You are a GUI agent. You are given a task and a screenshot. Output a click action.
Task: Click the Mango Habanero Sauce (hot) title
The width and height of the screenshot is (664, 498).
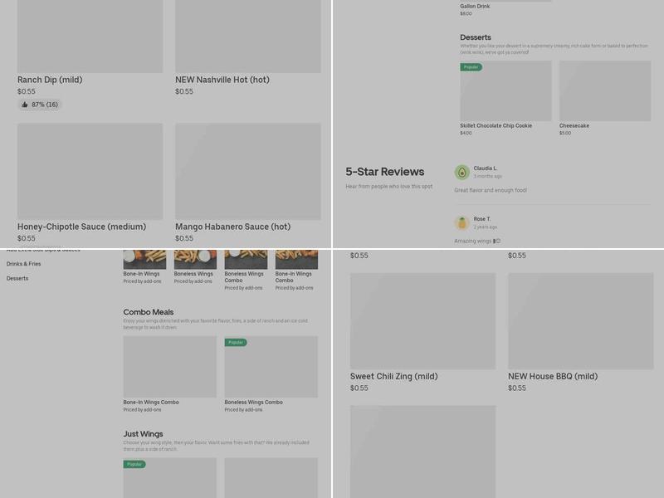pyautogui.click(x=233, y=227)
